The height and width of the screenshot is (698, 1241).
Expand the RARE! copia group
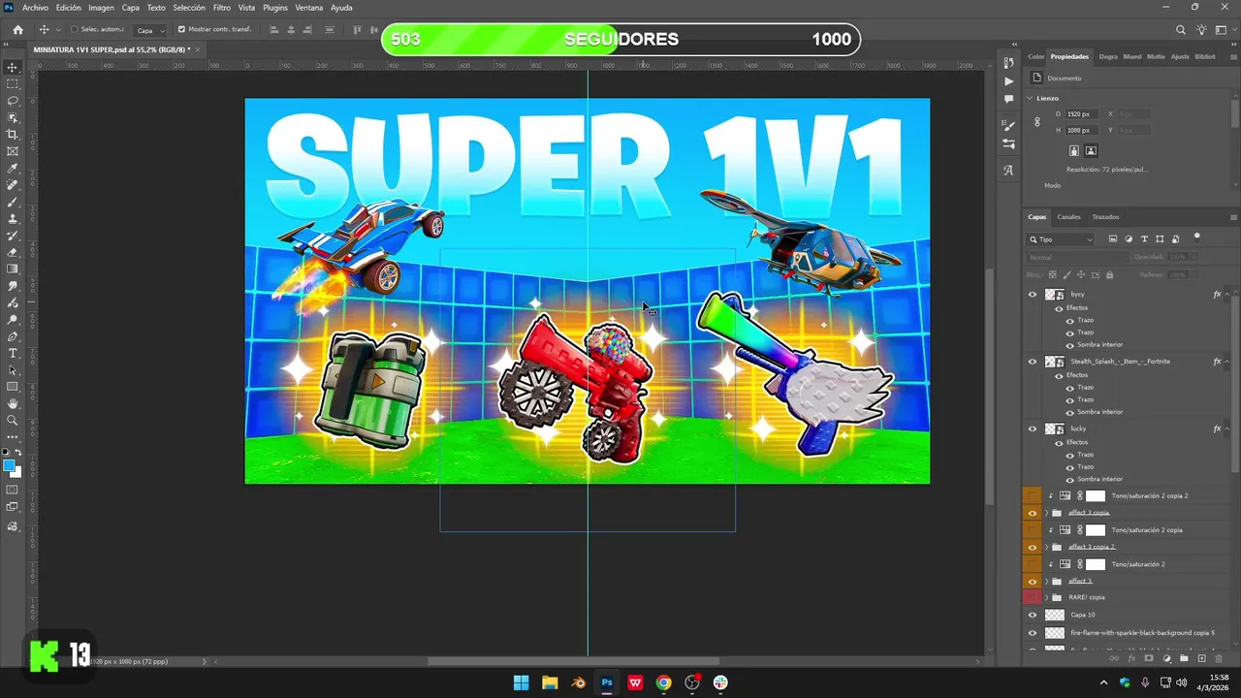(x=1048, y=597)
